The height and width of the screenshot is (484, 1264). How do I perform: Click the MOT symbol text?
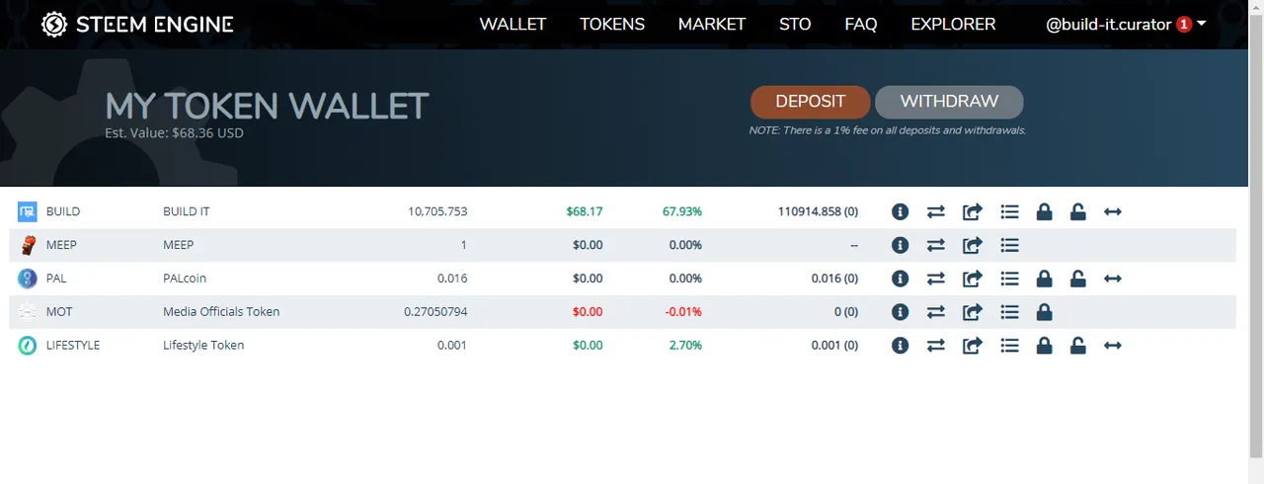point(59,312)
